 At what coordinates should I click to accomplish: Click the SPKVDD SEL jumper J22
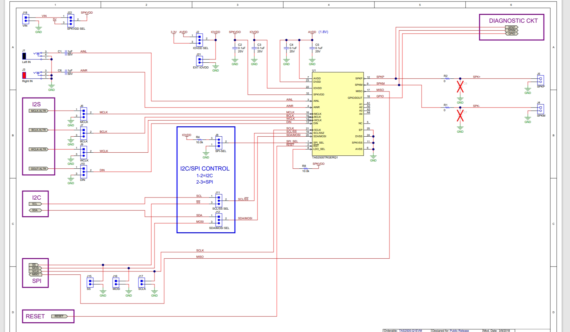pos(71,21)
